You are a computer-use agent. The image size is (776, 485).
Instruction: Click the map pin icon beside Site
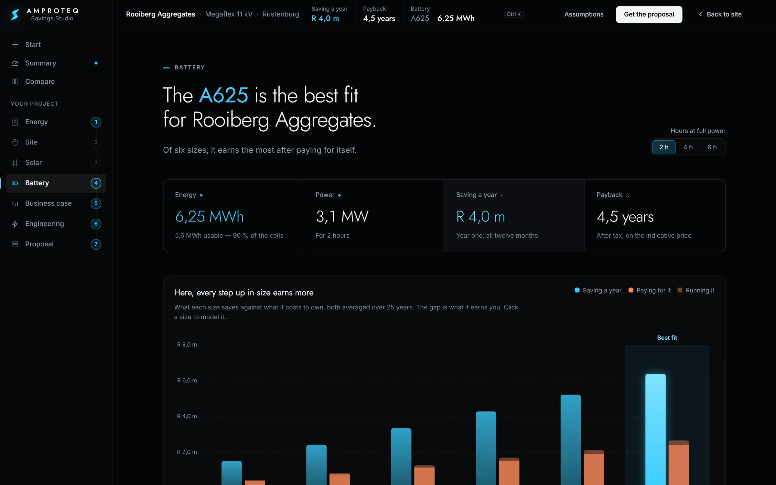(x=15, y=142)
